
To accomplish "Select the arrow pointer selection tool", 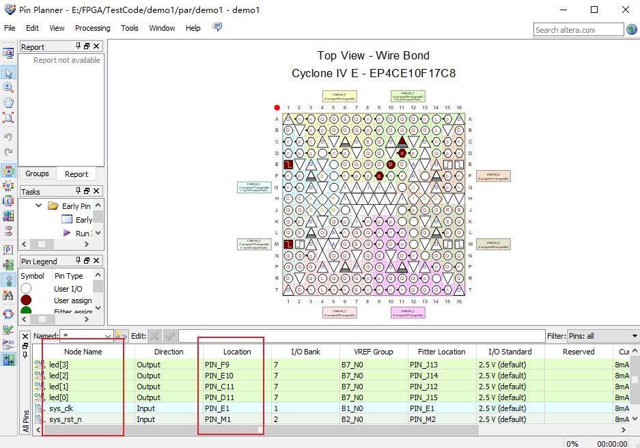I will [9, 72].
